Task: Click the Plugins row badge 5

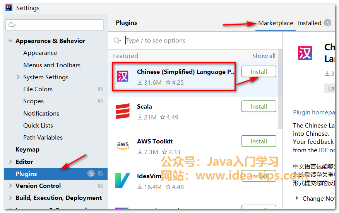Action: click(91, 174)
